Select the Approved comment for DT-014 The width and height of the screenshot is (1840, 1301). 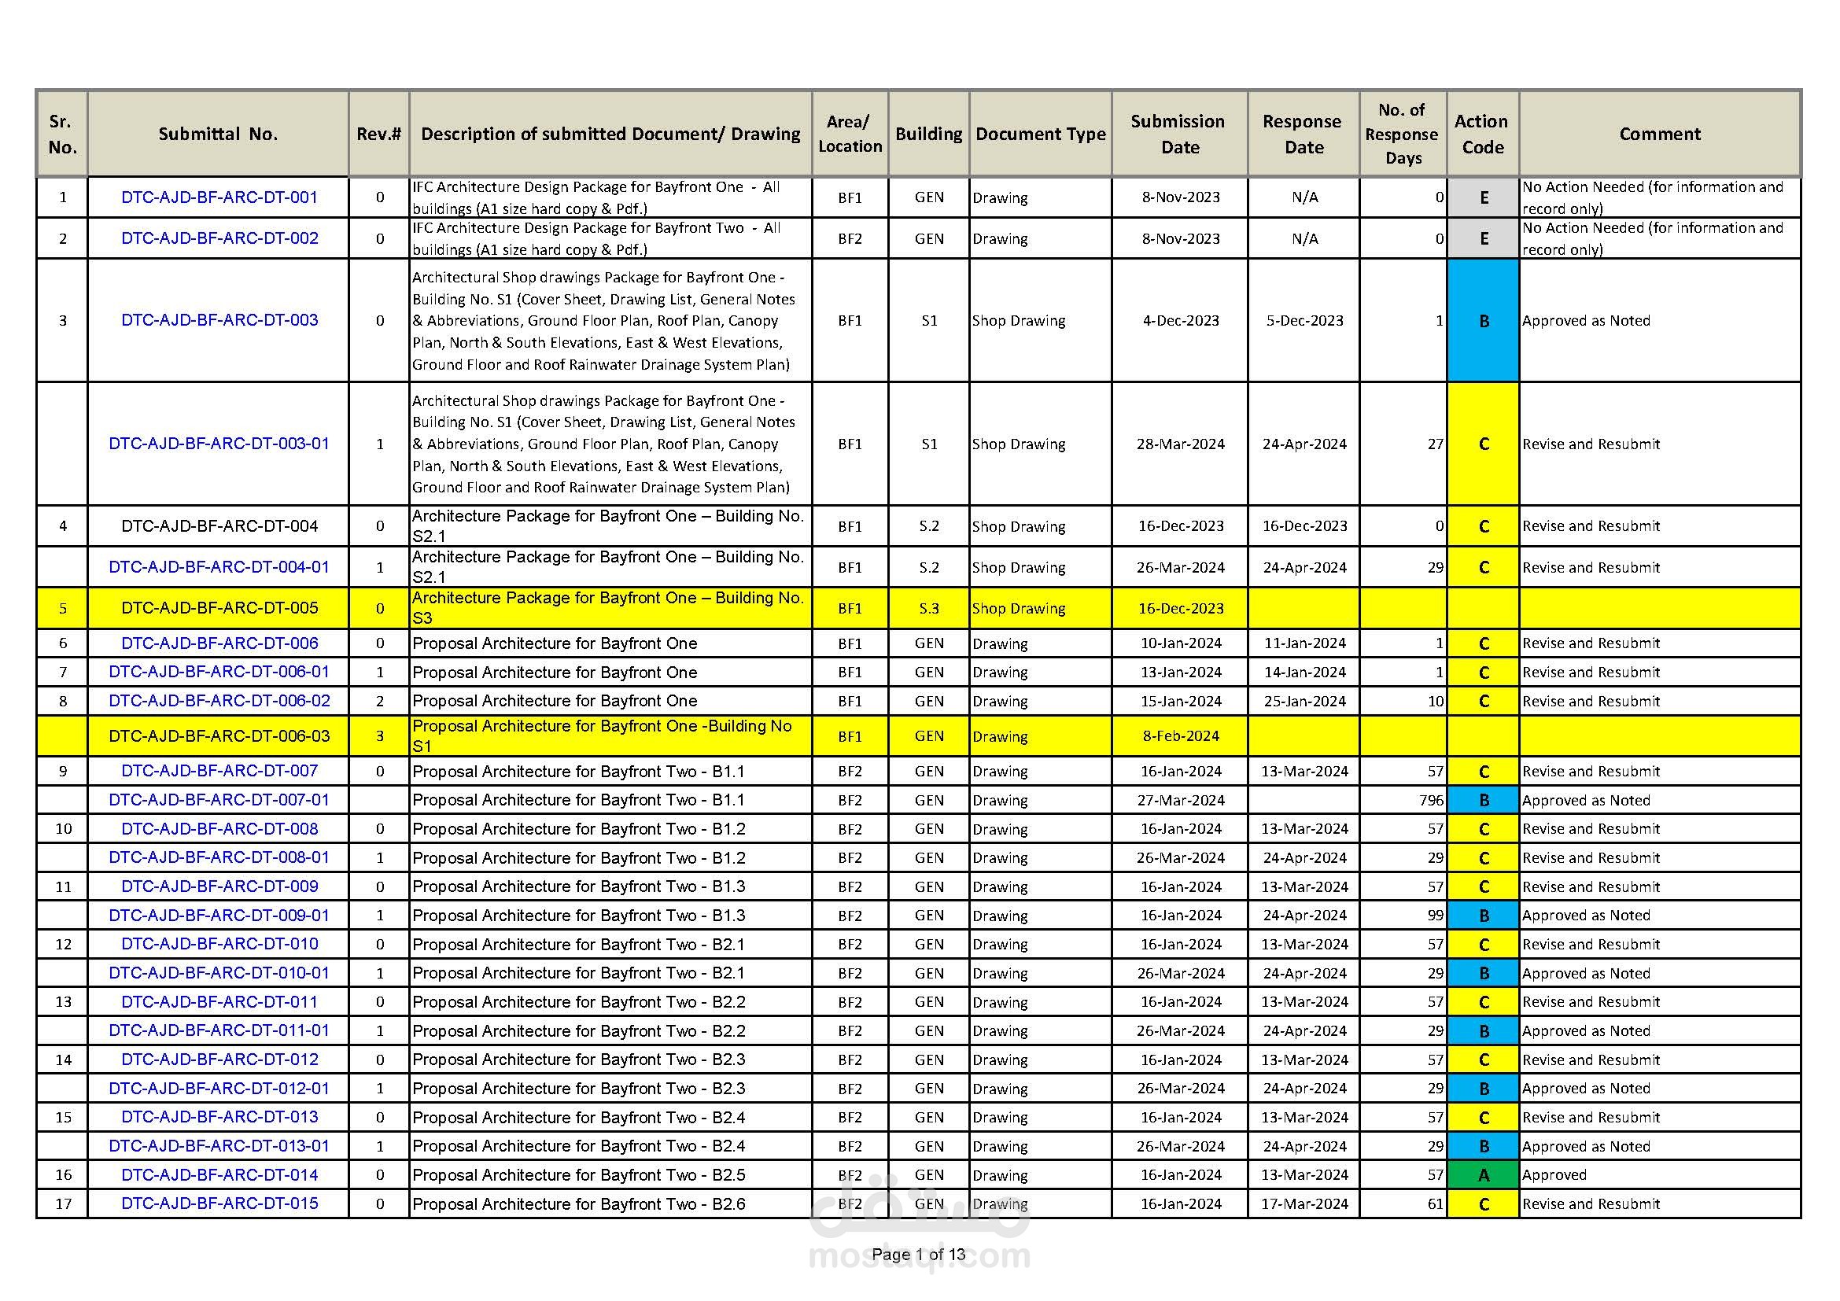click(1554, 1175)
